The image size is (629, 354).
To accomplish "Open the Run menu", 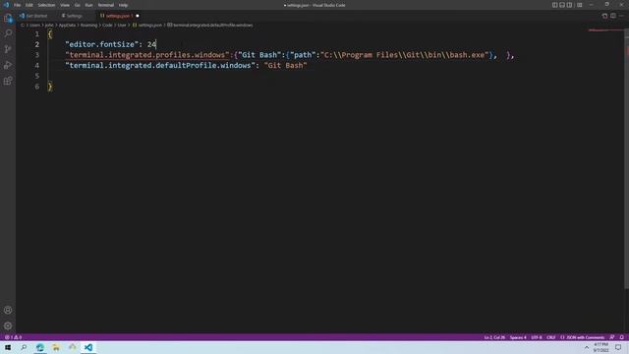I will click(x=89, y=5).
